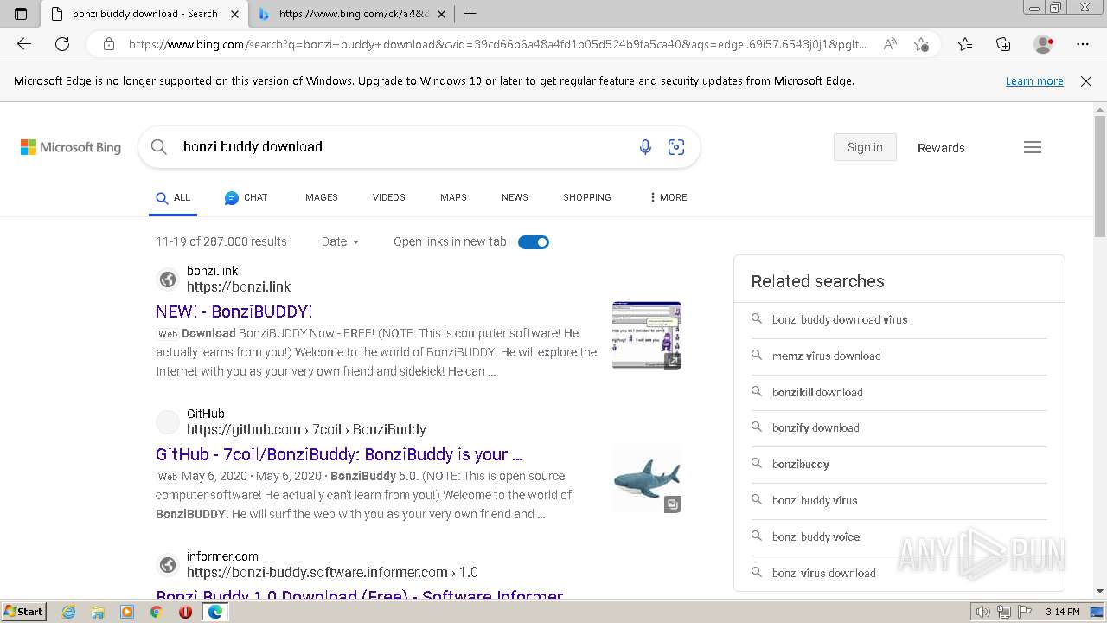Open Rewards link

tap(941, 148)
